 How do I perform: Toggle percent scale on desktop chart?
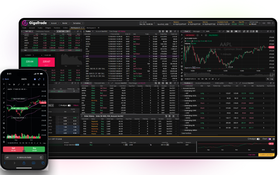coord(268,79)
